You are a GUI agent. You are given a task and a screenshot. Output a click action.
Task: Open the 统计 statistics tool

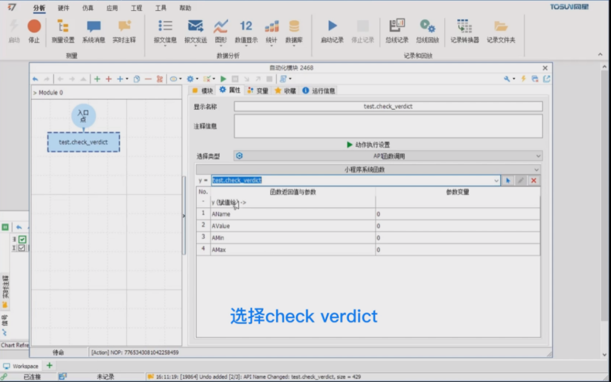[271, 32]
